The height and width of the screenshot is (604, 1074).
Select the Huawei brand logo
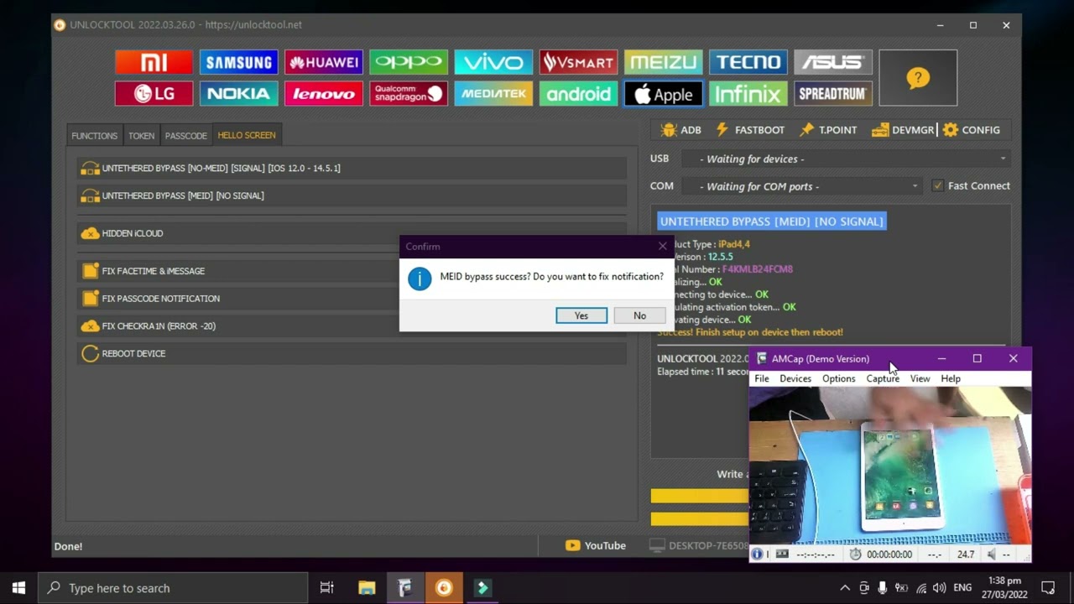[323, 62]
